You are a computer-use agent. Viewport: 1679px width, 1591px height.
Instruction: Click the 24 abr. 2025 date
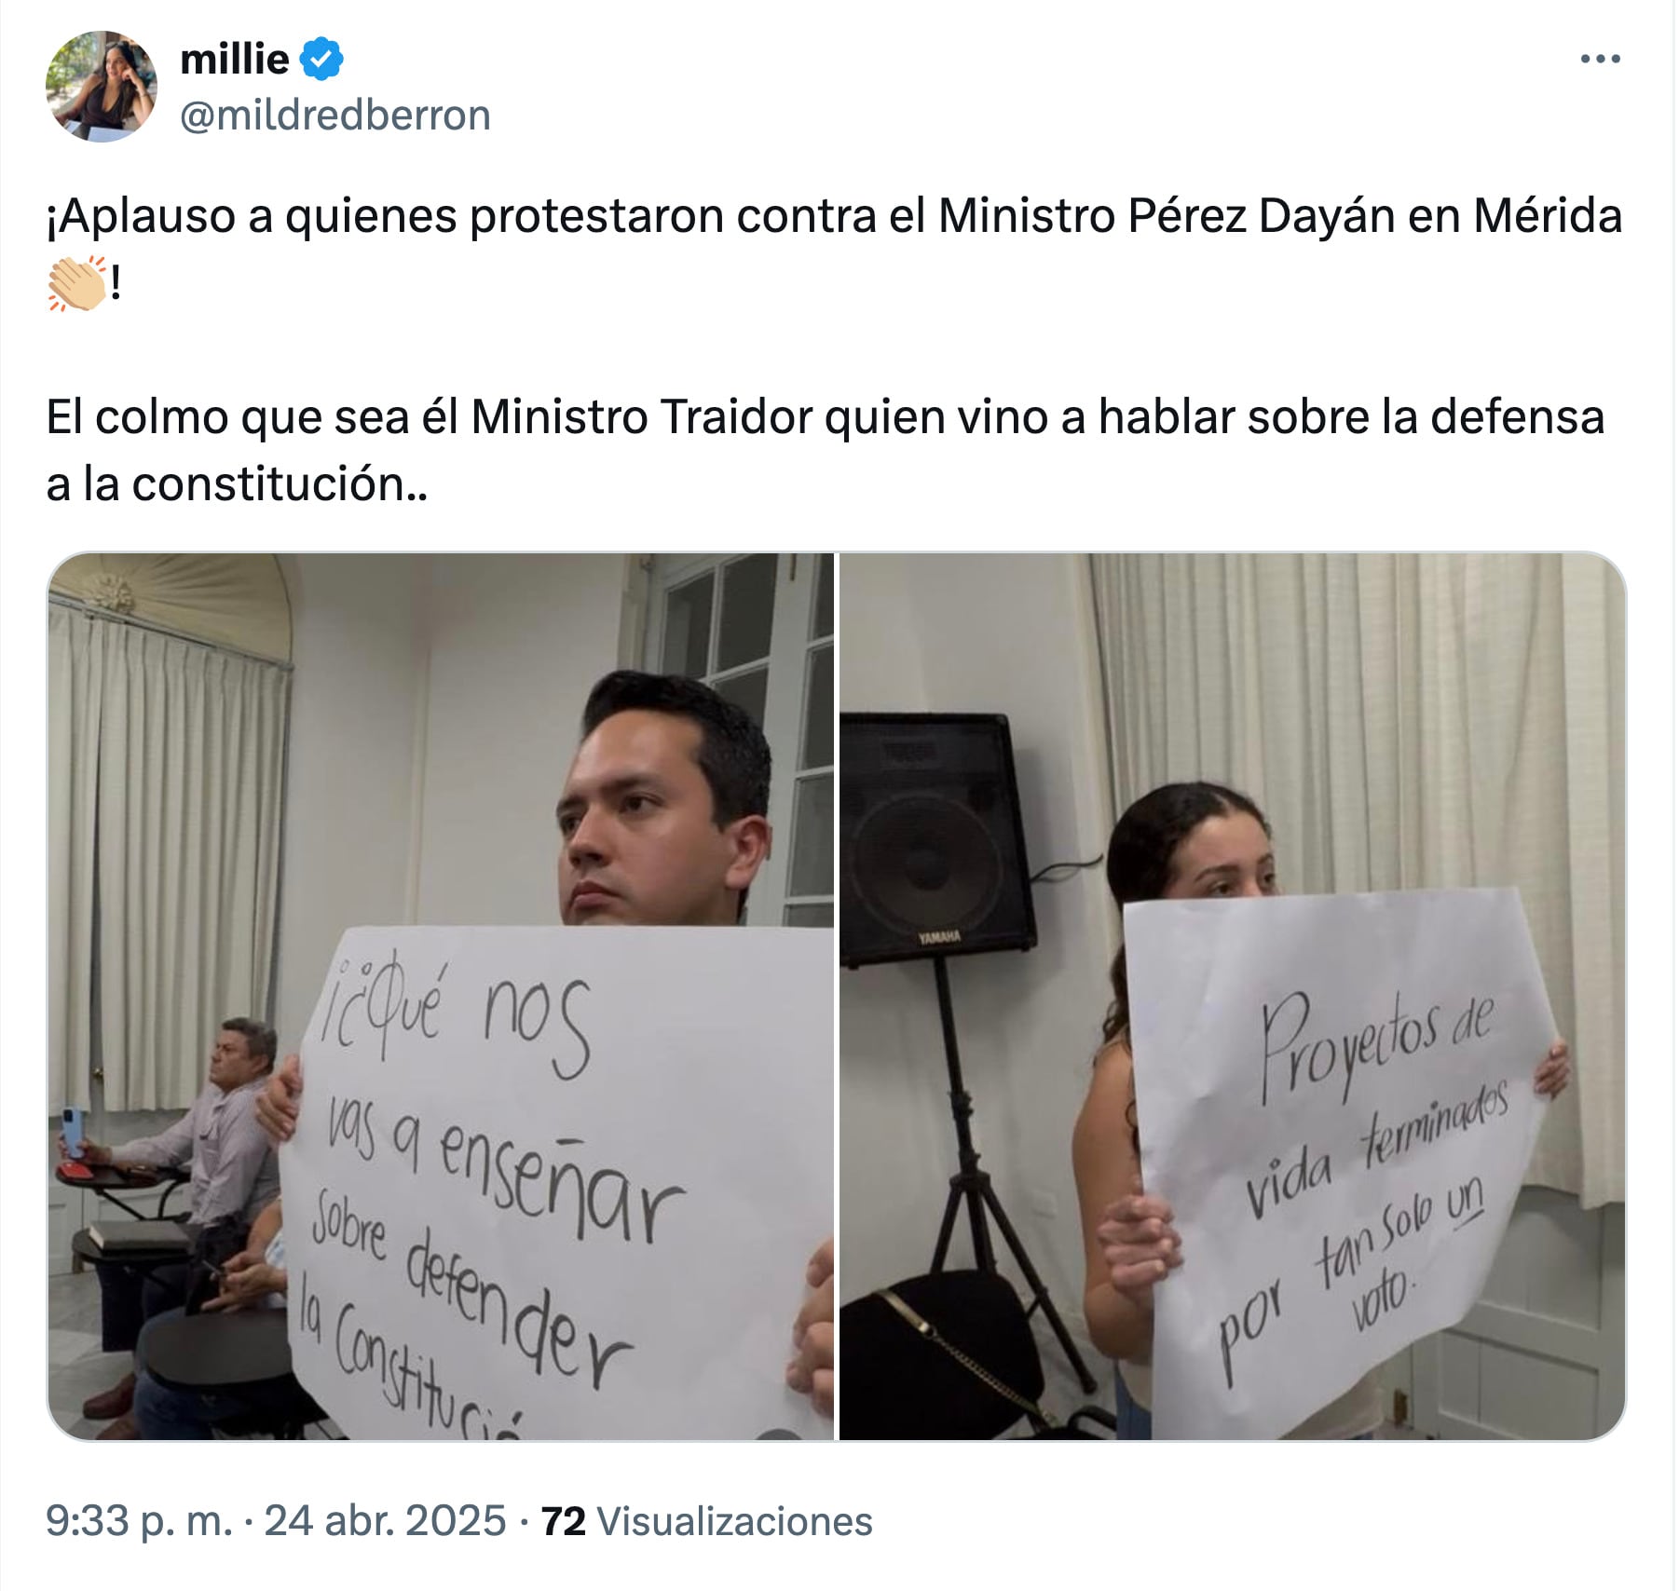pos(385,1522)
